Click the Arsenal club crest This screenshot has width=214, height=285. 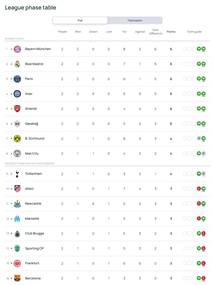click(x=17, y=109)
